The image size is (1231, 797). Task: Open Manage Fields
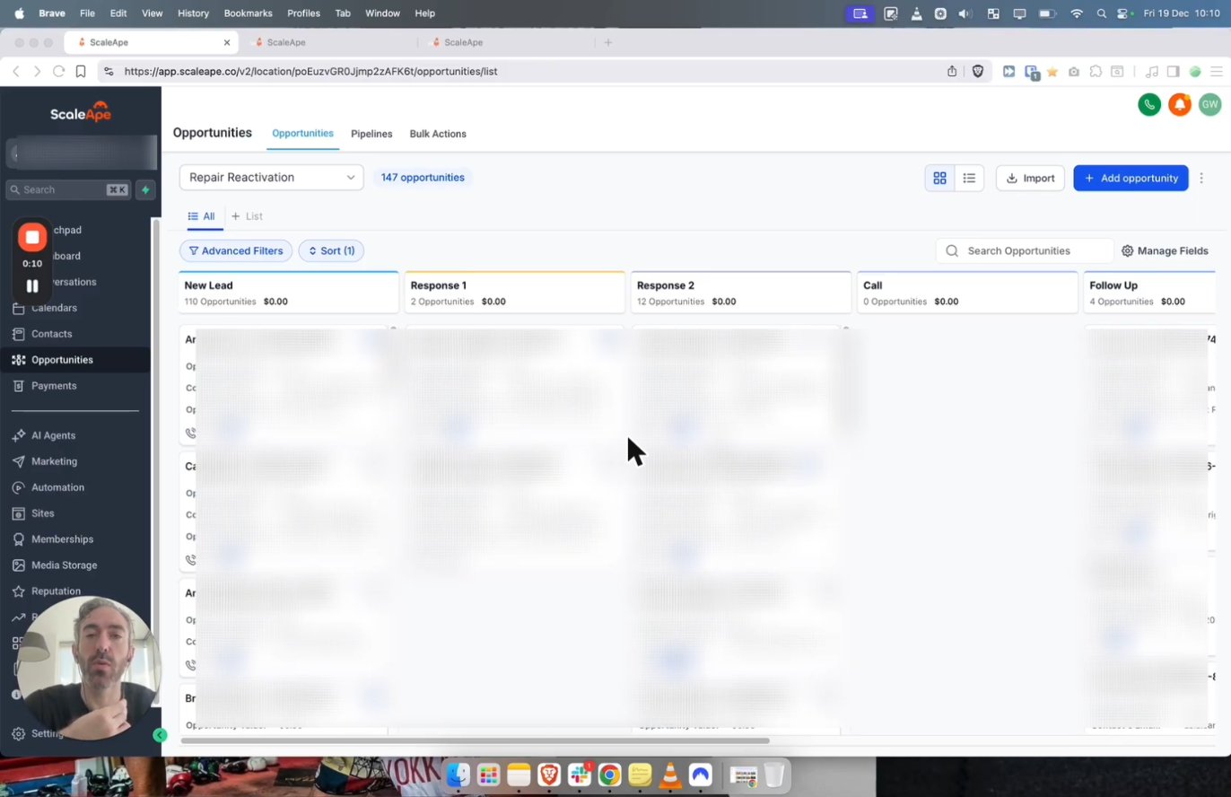coord(1165,251)
